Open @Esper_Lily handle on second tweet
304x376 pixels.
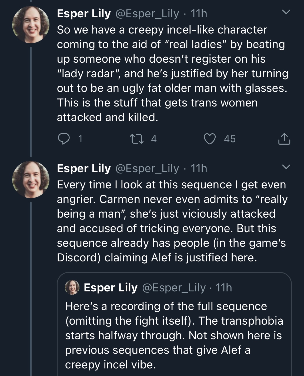[147, 168]
